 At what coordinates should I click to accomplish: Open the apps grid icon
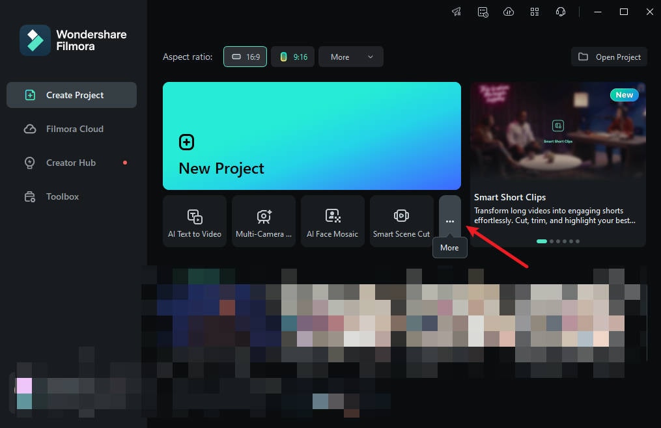(535, 12)
